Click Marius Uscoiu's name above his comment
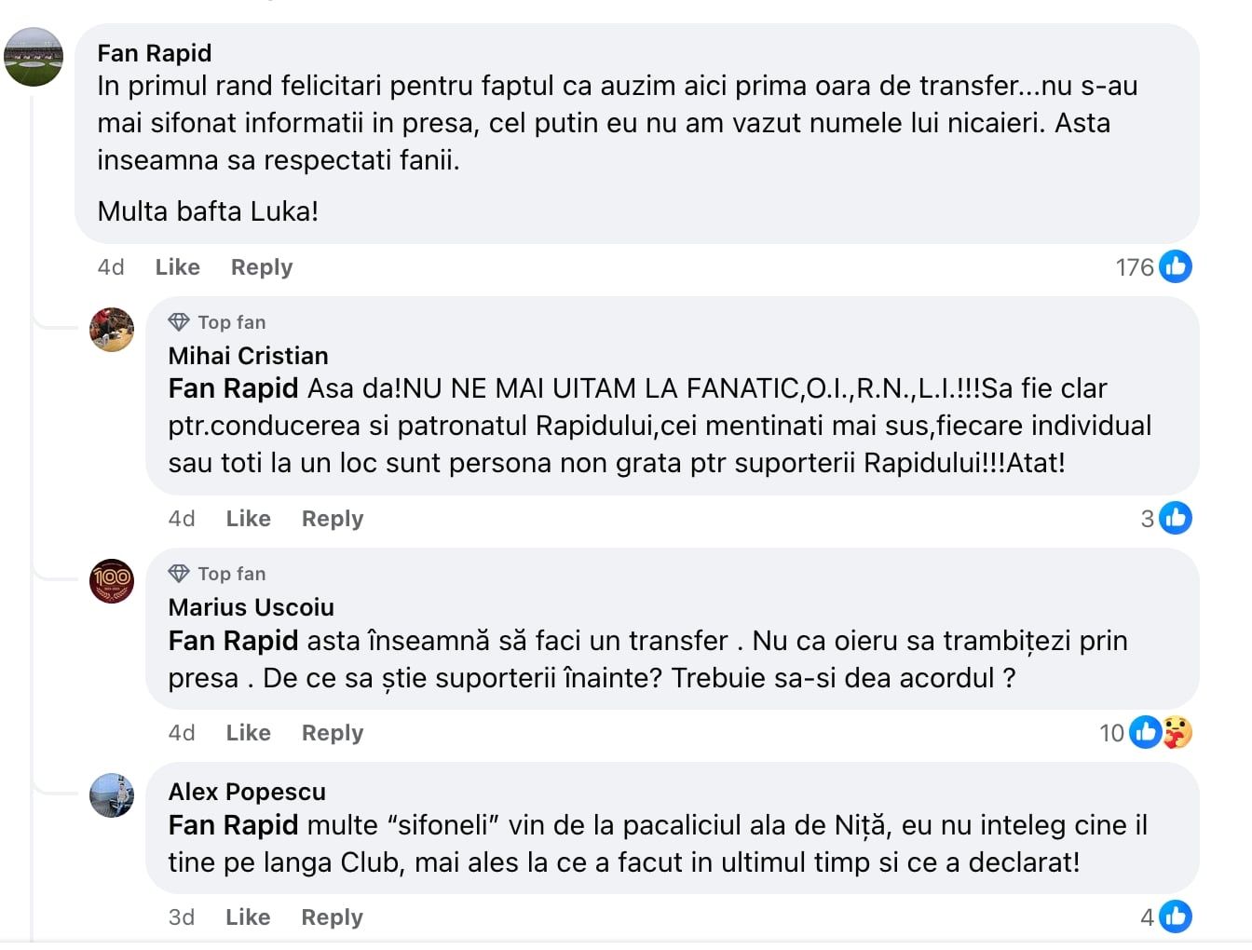1252x950 pixels. (x=251, y=607)
